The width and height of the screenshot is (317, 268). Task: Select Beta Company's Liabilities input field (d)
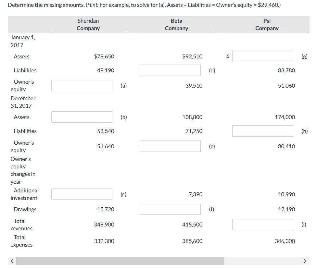point(170,70)
